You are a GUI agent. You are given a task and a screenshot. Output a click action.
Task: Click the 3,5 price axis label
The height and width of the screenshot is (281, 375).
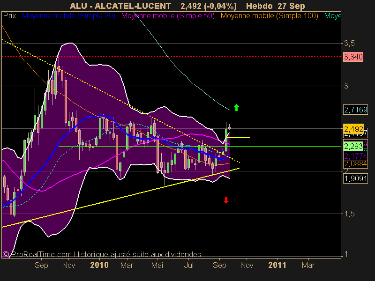[x=349, y=43]
